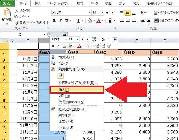Switch to Review tab (校閲)
This screenshot has height=140, width=179.
coord(108,3)
